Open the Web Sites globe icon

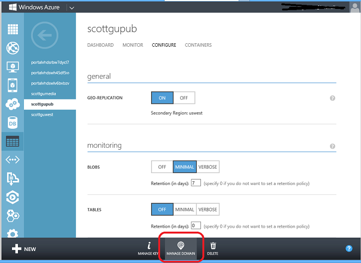click(x=12, y=48)
